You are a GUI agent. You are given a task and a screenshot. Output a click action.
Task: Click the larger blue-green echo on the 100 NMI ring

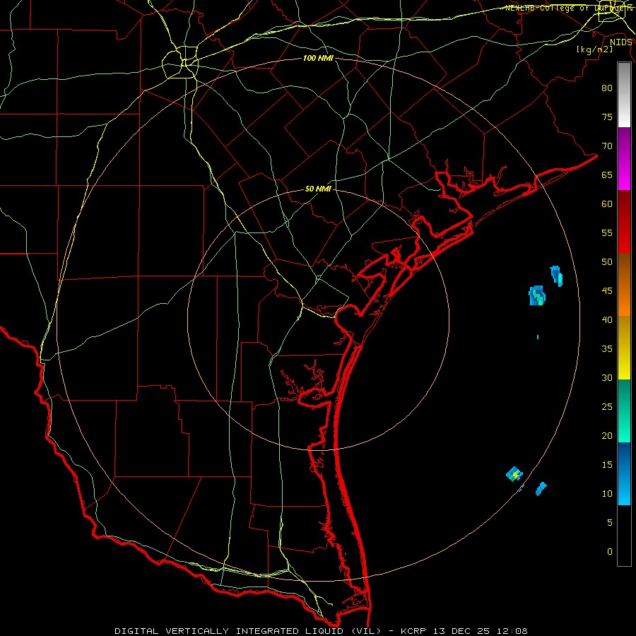(537, 295)
